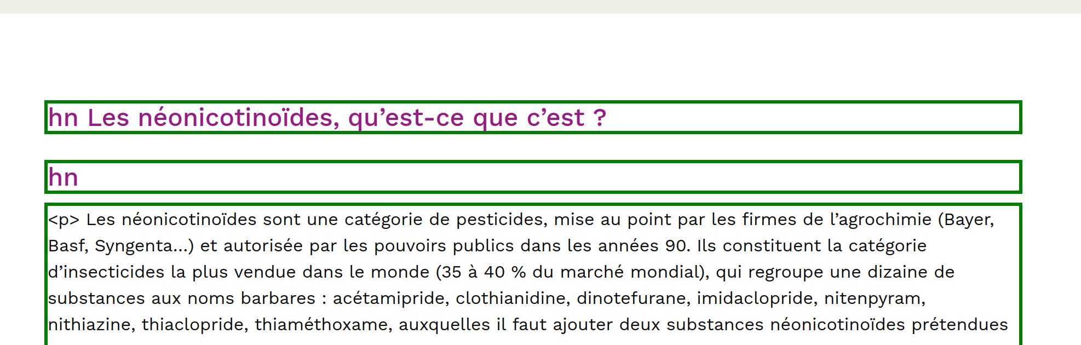1081x345 pixels.
Task: Select the empty second "hn" heading block
Action: point(532,177)
